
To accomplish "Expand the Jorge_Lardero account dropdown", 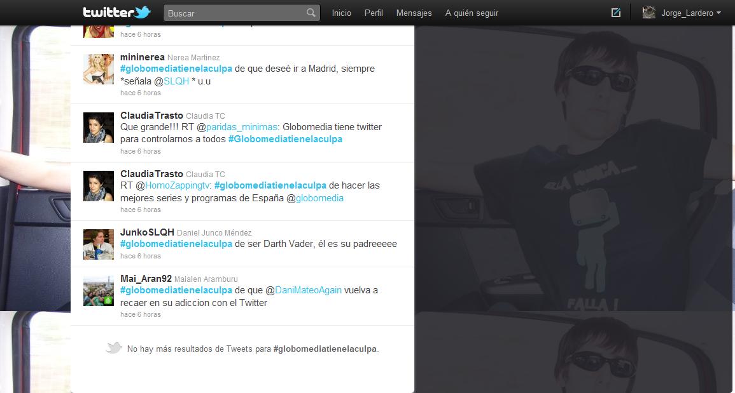I will 718,13.
